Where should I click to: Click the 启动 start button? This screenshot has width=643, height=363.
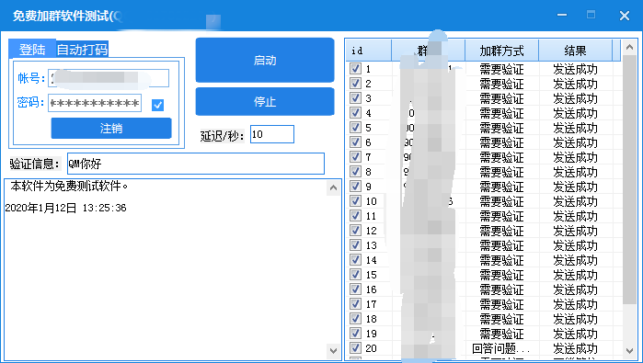tap(265, 61)
